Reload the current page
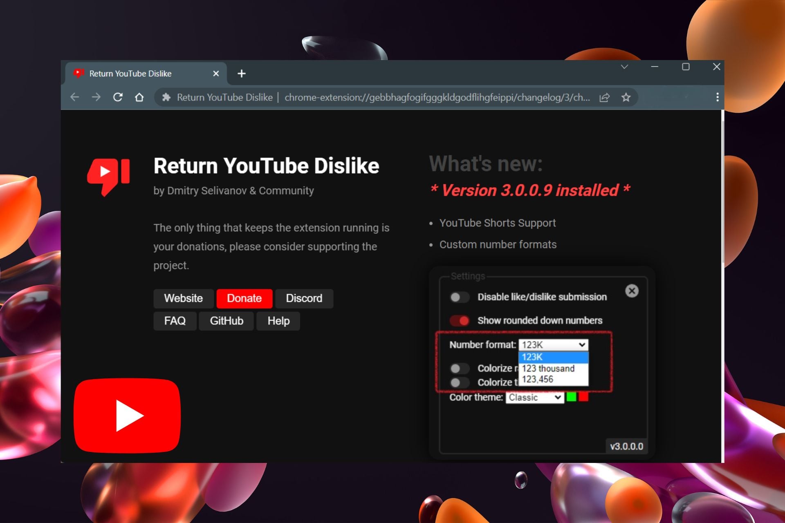This screenshot has height=523, width=785. [x=118, y=97]
